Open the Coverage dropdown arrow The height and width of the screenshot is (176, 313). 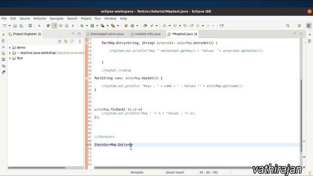coord(108,26)
